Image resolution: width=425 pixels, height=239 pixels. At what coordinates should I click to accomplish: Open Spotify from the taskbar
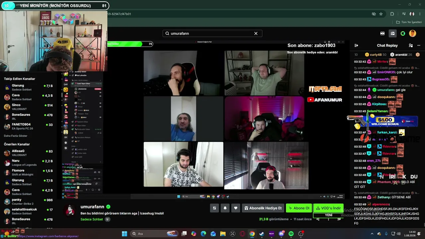pos(291,234)
